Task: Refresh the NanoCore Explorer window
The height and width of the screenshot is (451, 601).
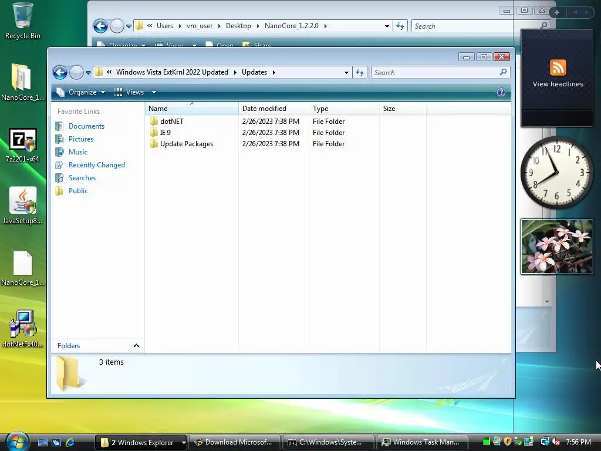Action: click(400, 26)
